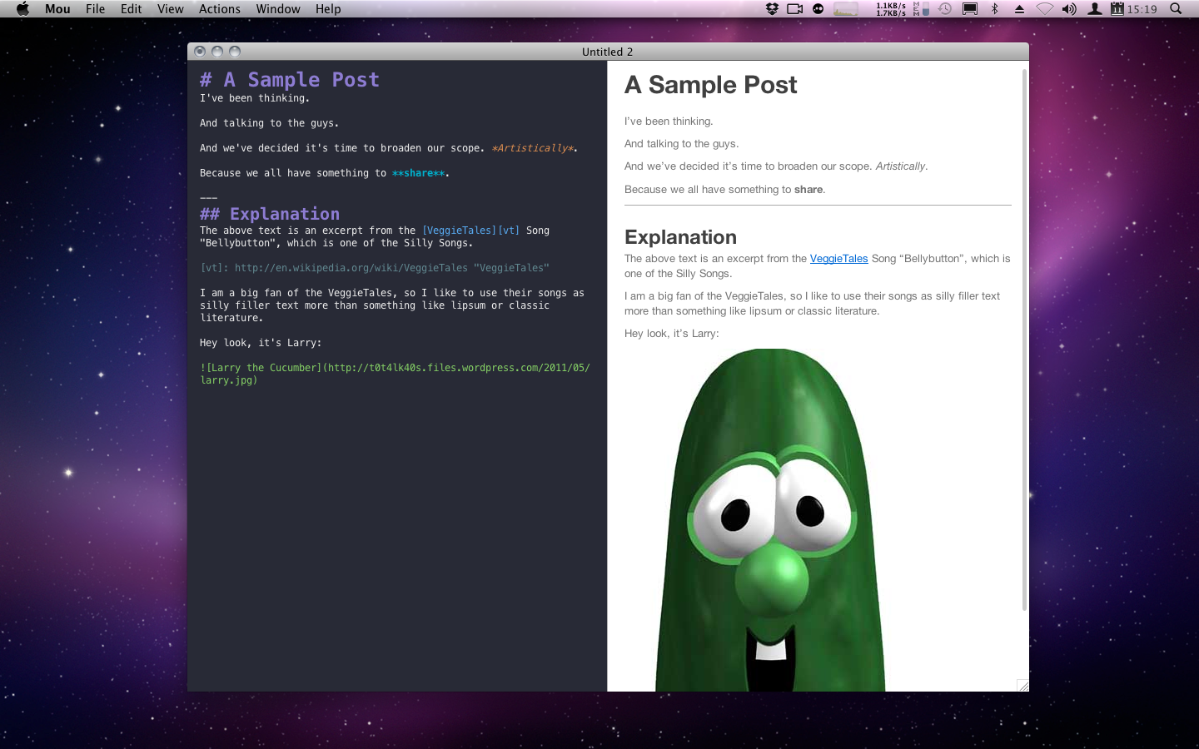Click the display mirroring monitor icon

click(970, 9)
